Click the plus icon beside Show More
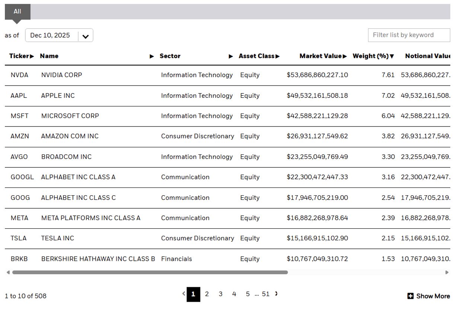 [410, 296]
